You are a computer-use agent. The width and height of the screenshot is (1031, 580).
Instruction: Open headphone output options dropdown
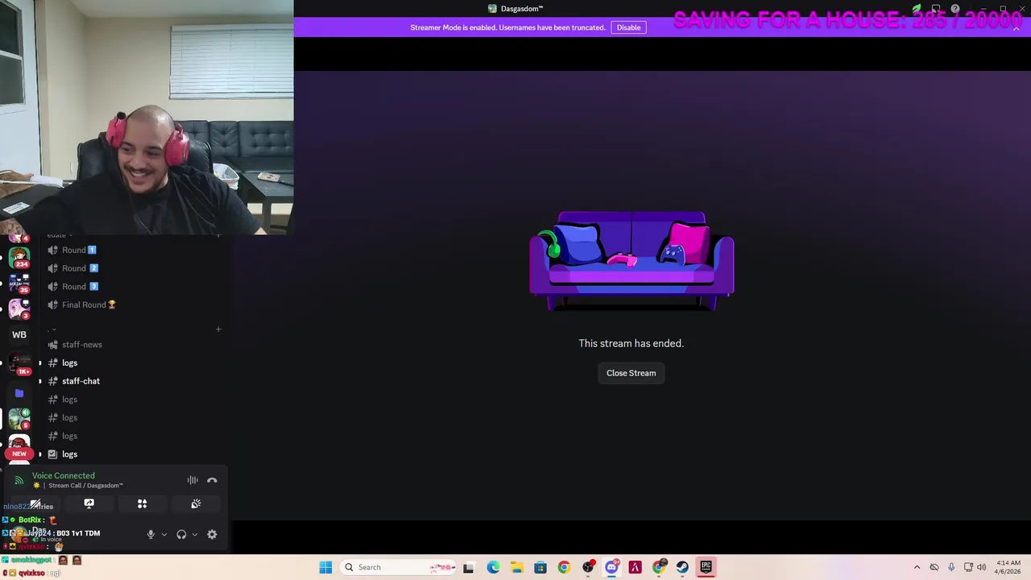click(x=194, y=534)
